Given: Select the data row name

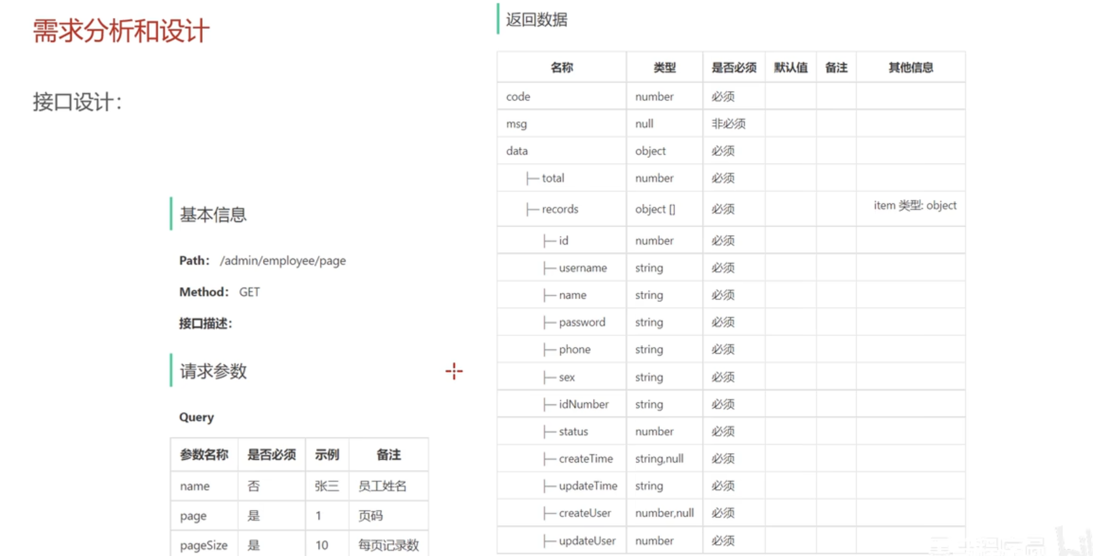Looking at the screenshot, I should (516, 151).
